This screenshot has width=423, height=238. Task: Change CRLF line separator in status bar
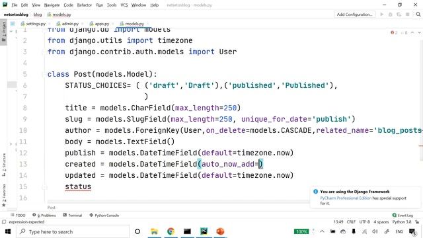point(351,222)
